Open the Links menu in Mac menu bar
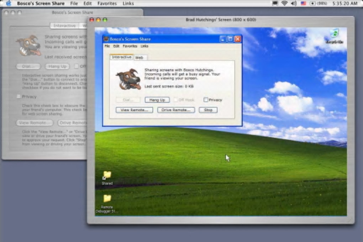The image size is (363, 242). point(128,4)
